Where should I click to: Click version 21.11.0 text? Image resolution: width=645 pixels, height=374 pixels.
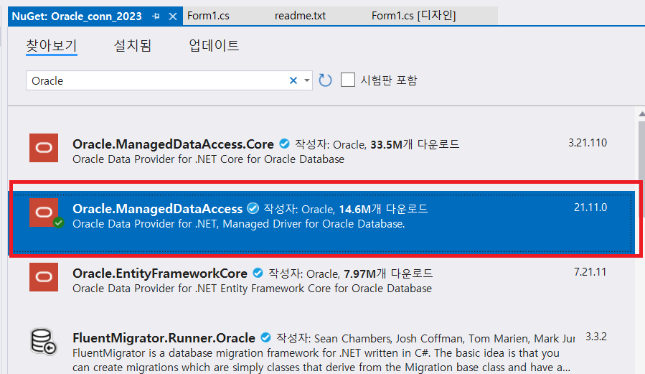[x=590, y=207]
